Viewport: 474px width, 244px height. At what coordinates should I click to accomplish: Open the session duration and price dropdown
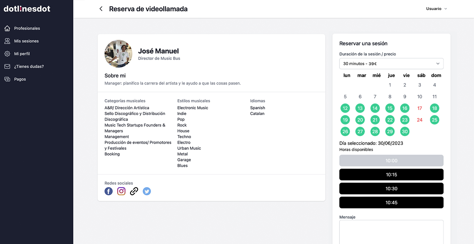[x=391, y=64]
